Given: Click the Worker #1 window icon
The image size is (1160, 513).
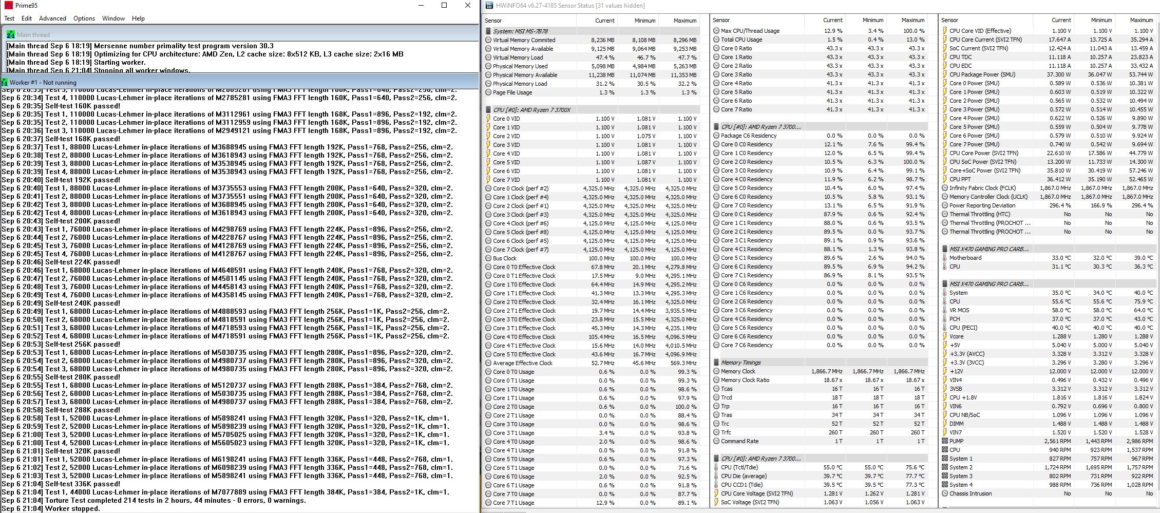Looking at the screenshot, I should [4, 82].
